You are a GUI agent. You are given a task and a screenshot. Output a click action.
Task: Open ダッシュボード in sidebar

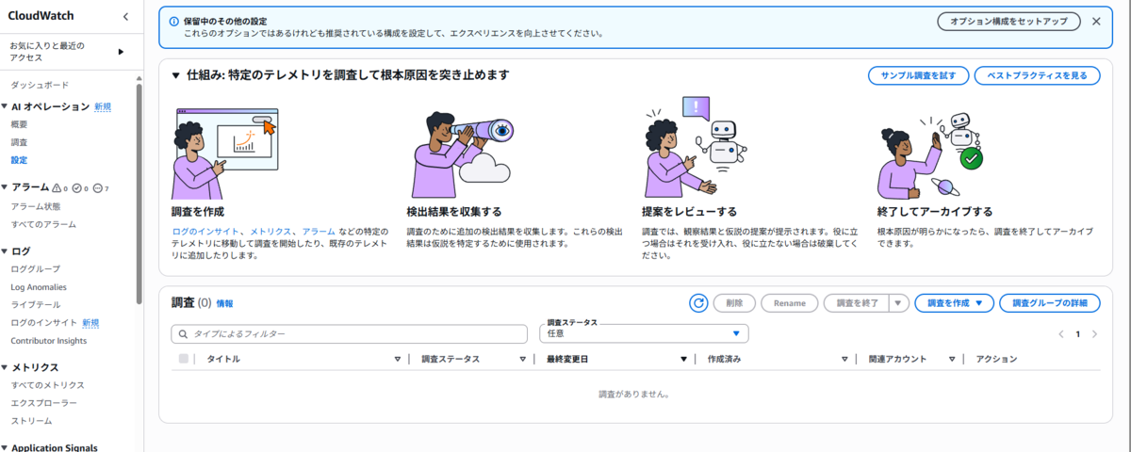pyautogui.click(x=39, y=85)
